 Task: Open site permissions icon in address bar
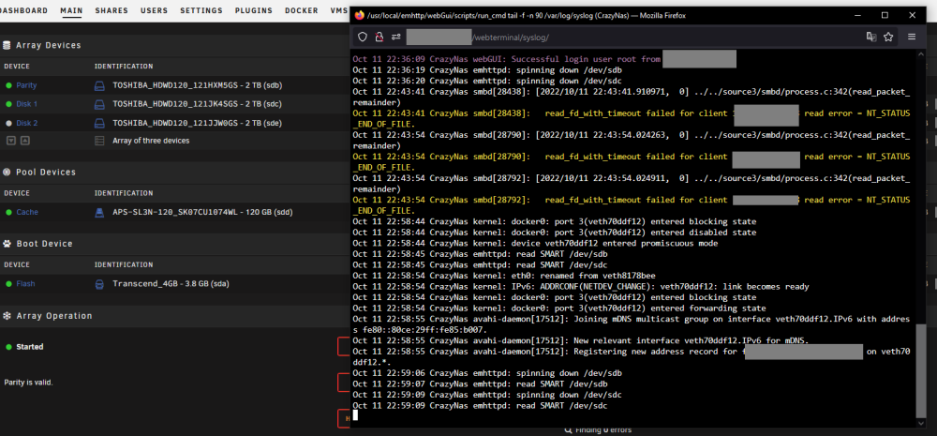pos(395,38)
